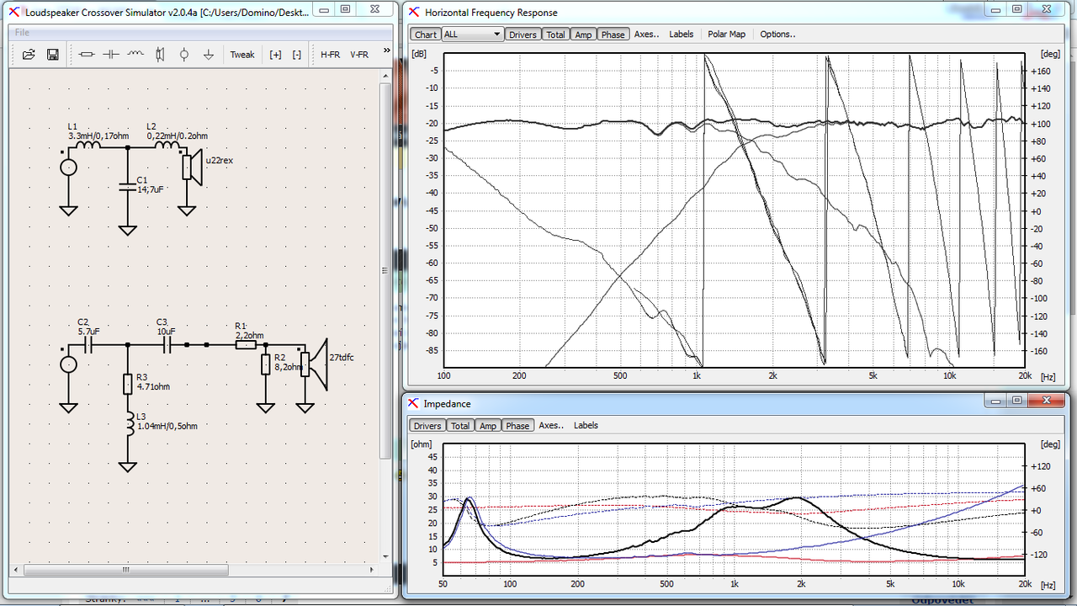Select the voltage source component tool
The width and height of the screenshot is (1077, 606).
tap(184, 54)
